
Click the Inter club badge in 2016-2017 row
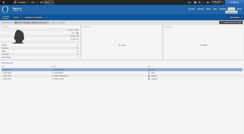point(149,70)
